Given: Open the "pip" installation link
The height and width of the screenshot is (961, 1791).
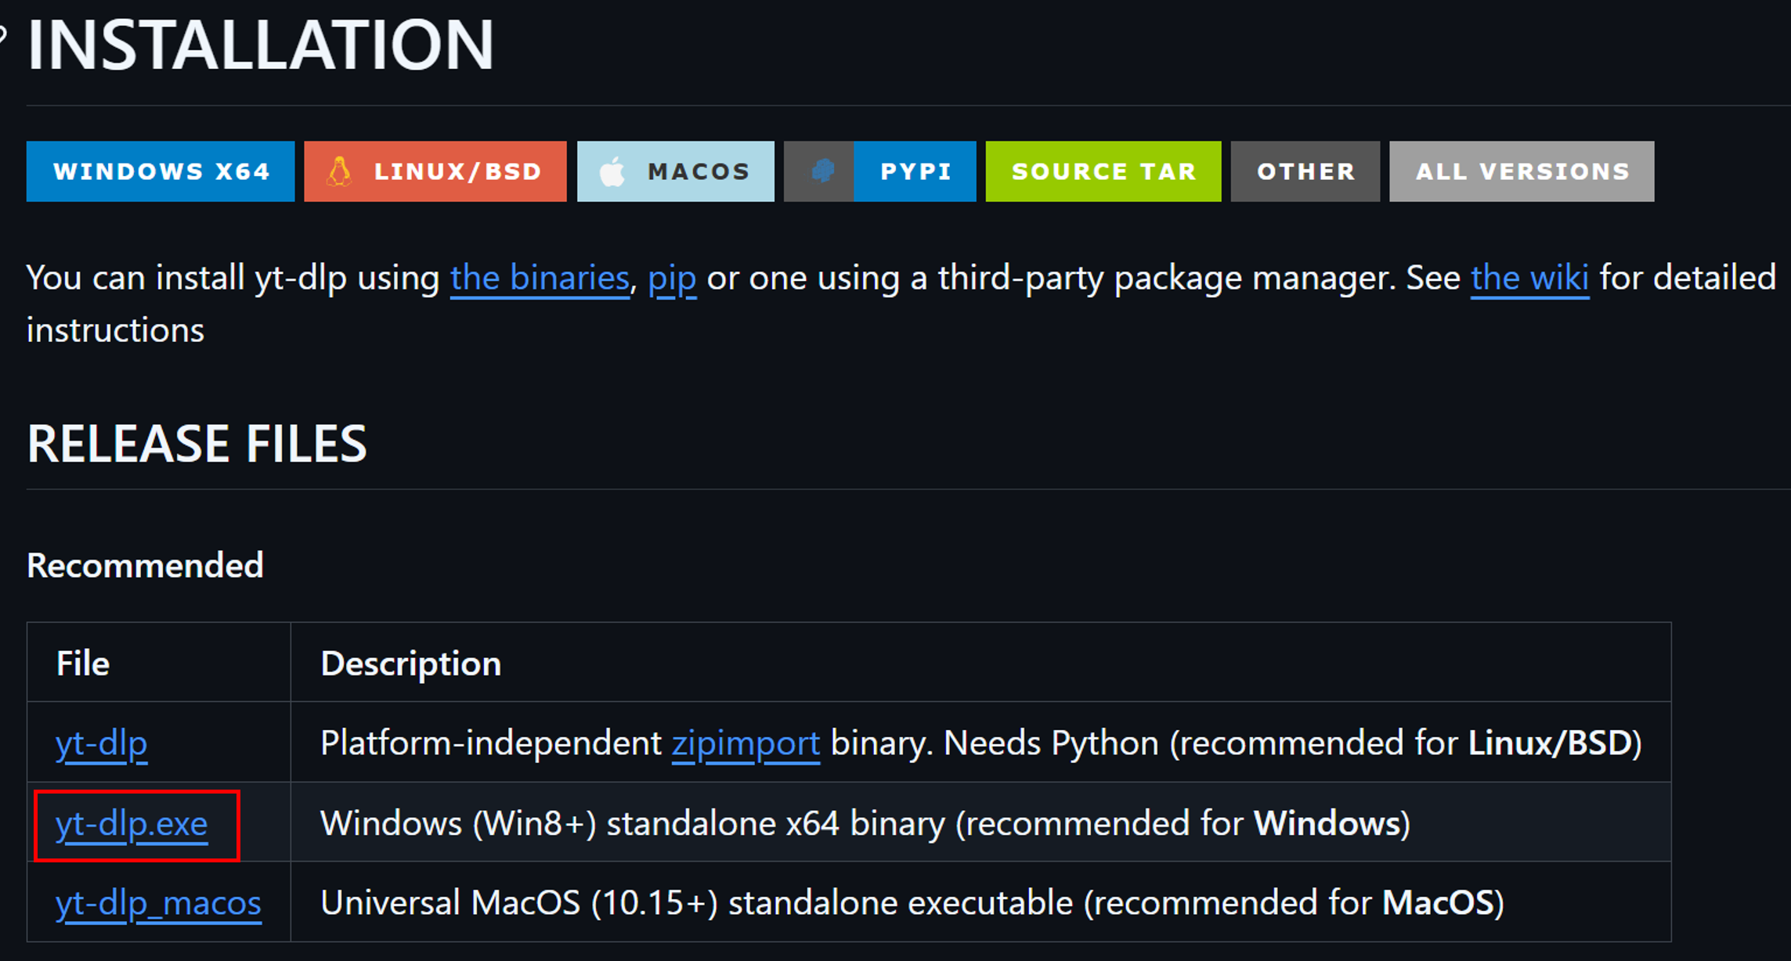Looking at the screenshot, I should tap(672, 279).
